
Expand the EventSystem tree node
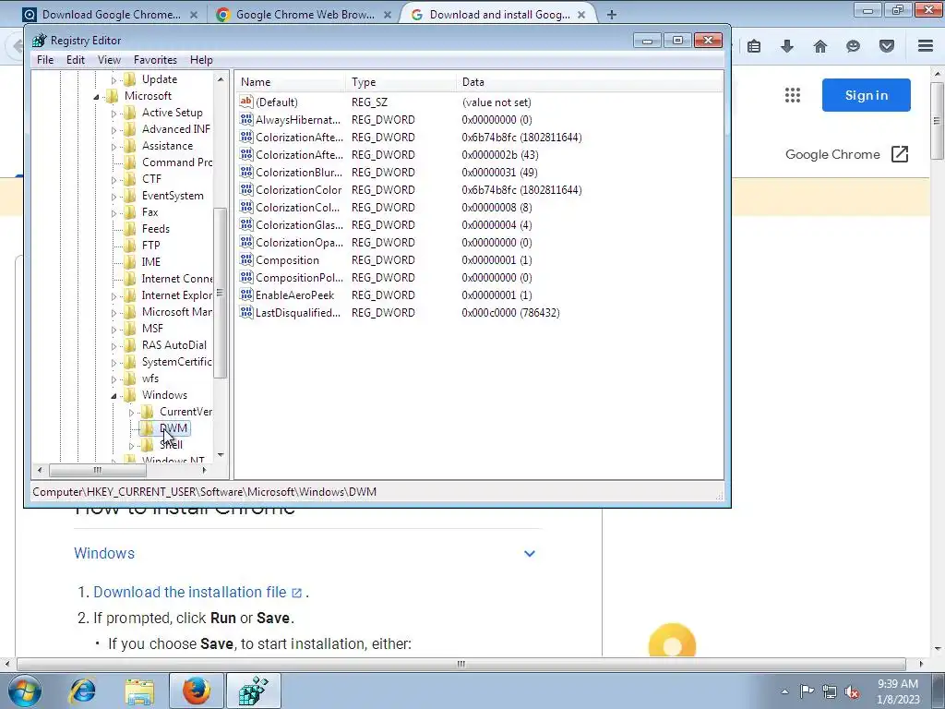(114, 197)
